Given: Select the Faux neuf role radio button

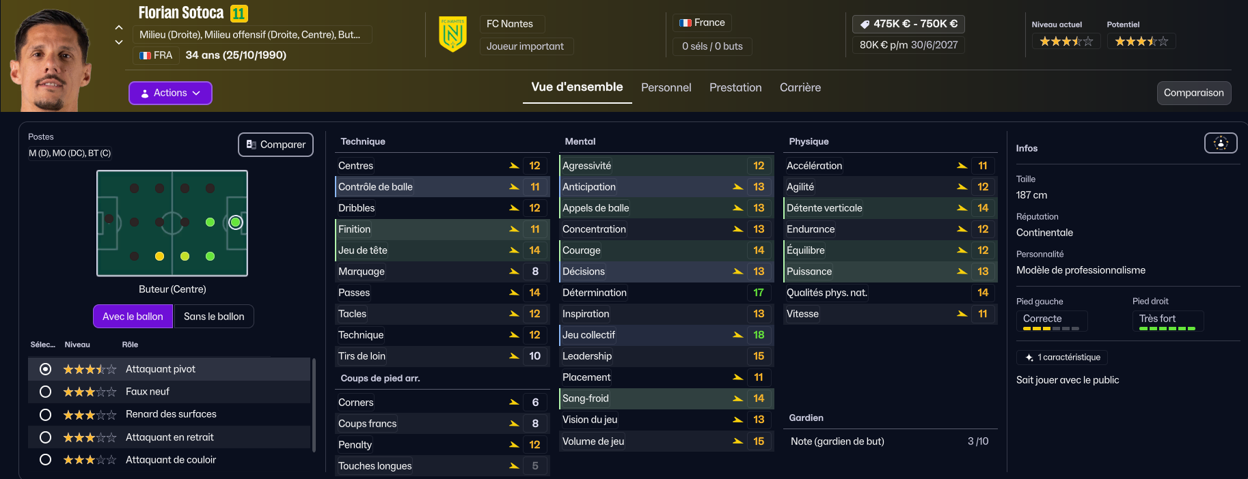Looking at the screenshot, I should point(46,392).
